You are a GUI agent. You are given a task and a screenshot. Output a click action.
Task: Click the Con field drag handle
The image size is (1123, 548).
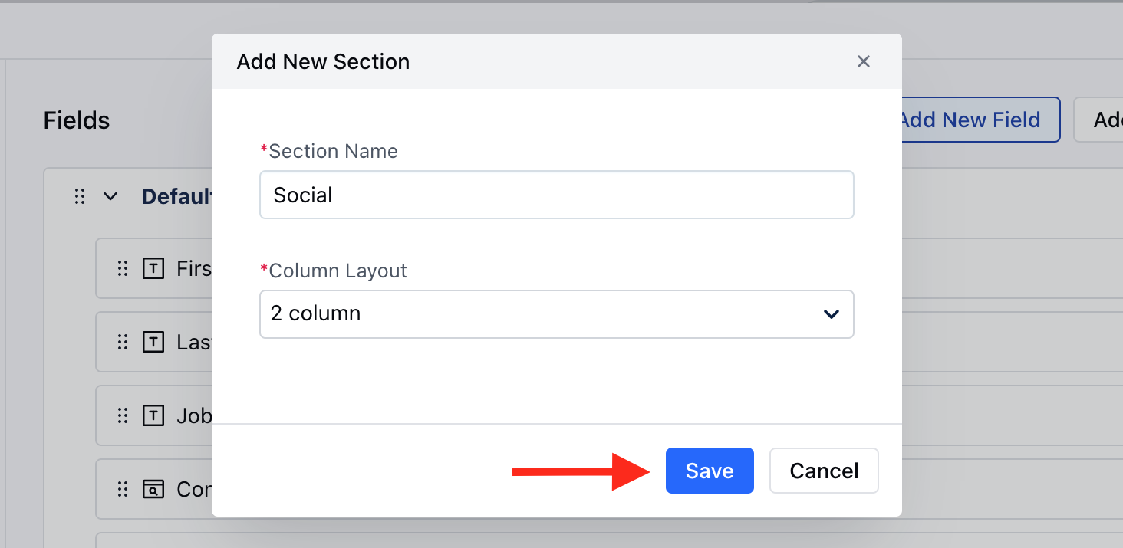[x=122, y=489]
